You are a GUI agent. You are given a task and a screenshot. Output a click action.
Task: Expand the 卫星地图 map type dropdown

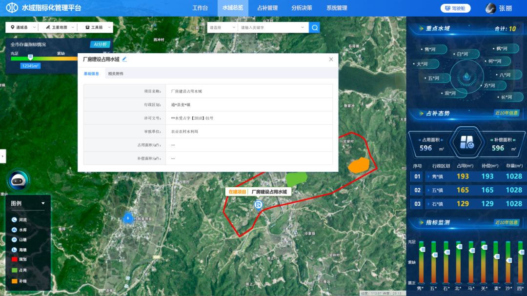coord(59,28)
